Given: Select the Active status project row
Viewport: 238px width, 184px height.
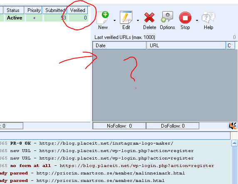Looking at the screenshot, I should (x=44, y=18).
